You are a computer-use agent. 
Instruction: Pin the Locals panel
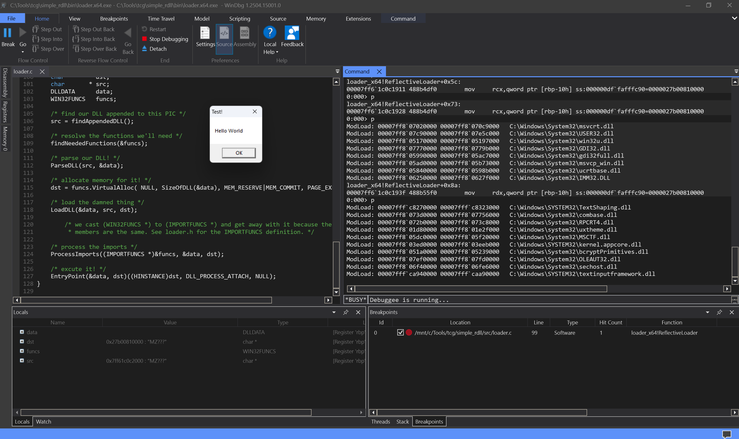coord(346,313)
